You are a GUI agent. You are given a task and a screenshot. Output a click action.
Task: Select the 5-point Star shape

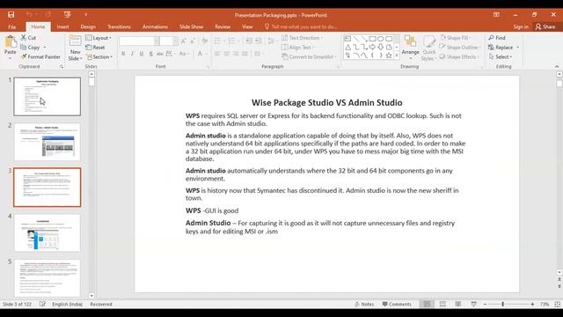click(389, 55)
